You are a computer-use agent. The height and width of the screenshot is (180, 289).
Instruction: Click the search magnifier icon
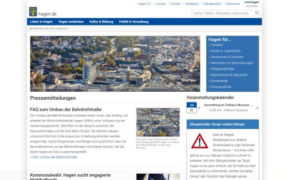(257, 13)
